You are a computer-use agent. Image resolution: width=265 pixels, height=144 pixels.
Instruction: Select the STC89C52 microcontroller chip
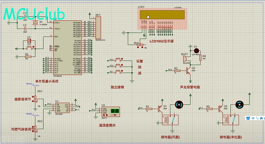coord(68,48)
